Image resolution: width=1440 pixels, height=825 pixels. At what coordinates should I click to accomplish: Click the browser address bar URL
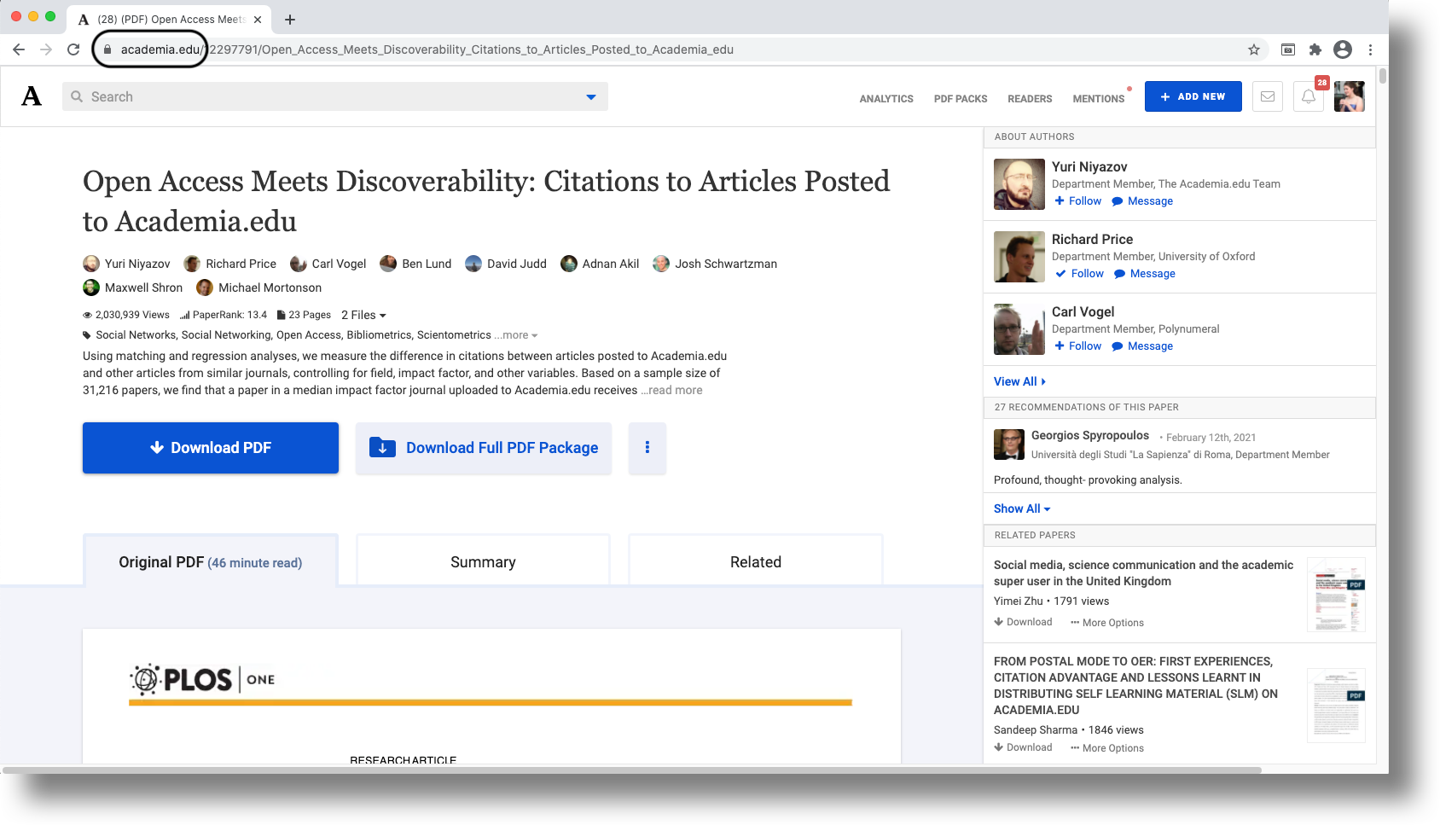pos(427,49)
